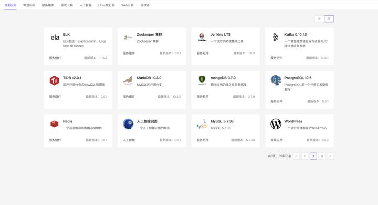378x205 pixels.
Task: Open the Zookeeper 集群 title
Action: (x=150, y=35)
